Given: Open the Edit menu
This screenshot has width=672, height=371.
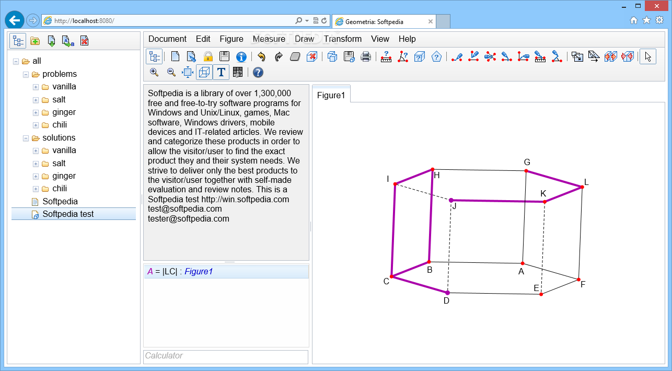Looking at the screenshot, I should (203, 39).
